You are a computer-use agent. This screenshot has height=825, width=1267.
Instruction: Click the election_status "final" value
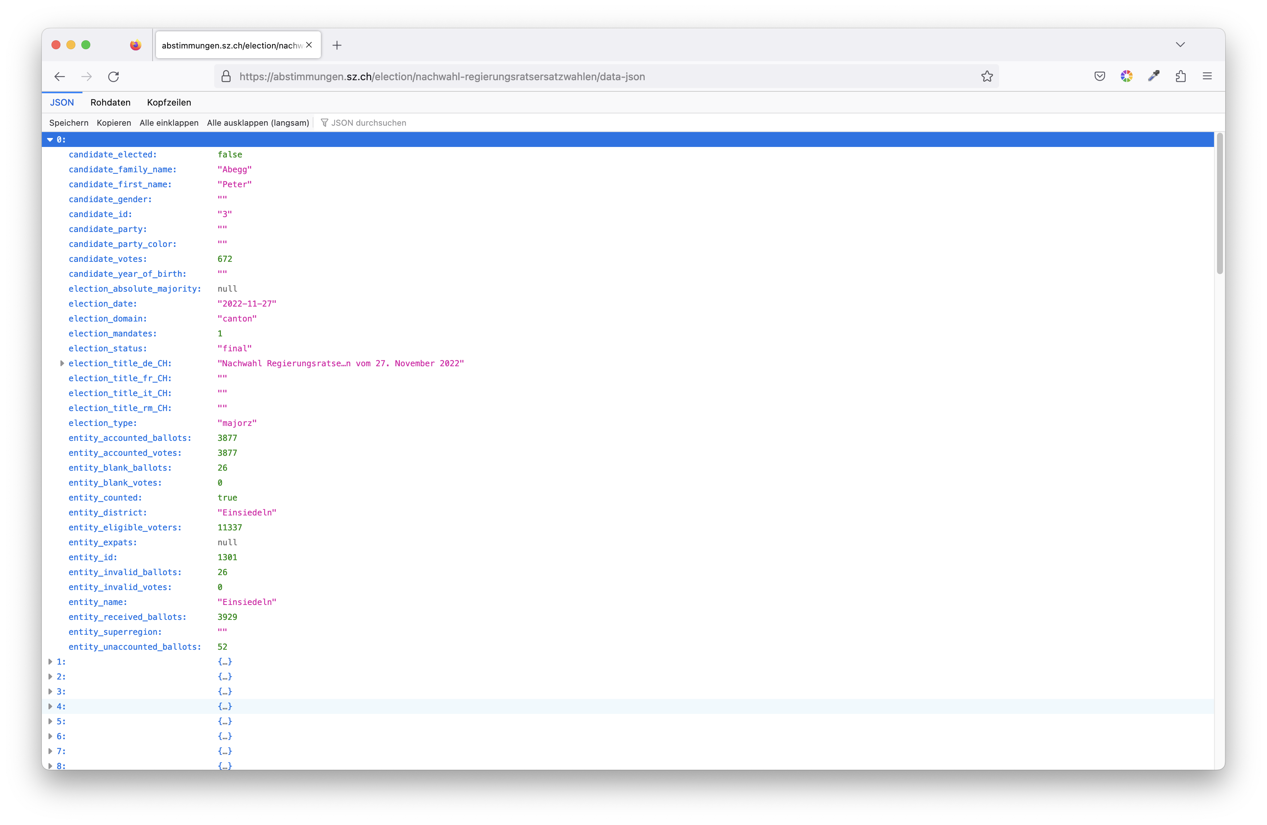[235, 349]
